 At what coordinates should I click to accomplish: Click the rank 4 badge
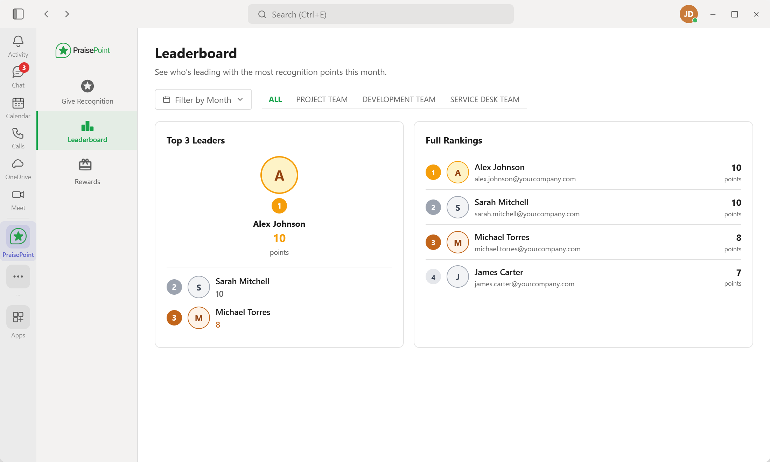(433, 277)
